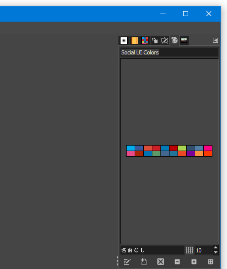Click the edit color entry icon
227x269 pixels.
click(127, 262)
